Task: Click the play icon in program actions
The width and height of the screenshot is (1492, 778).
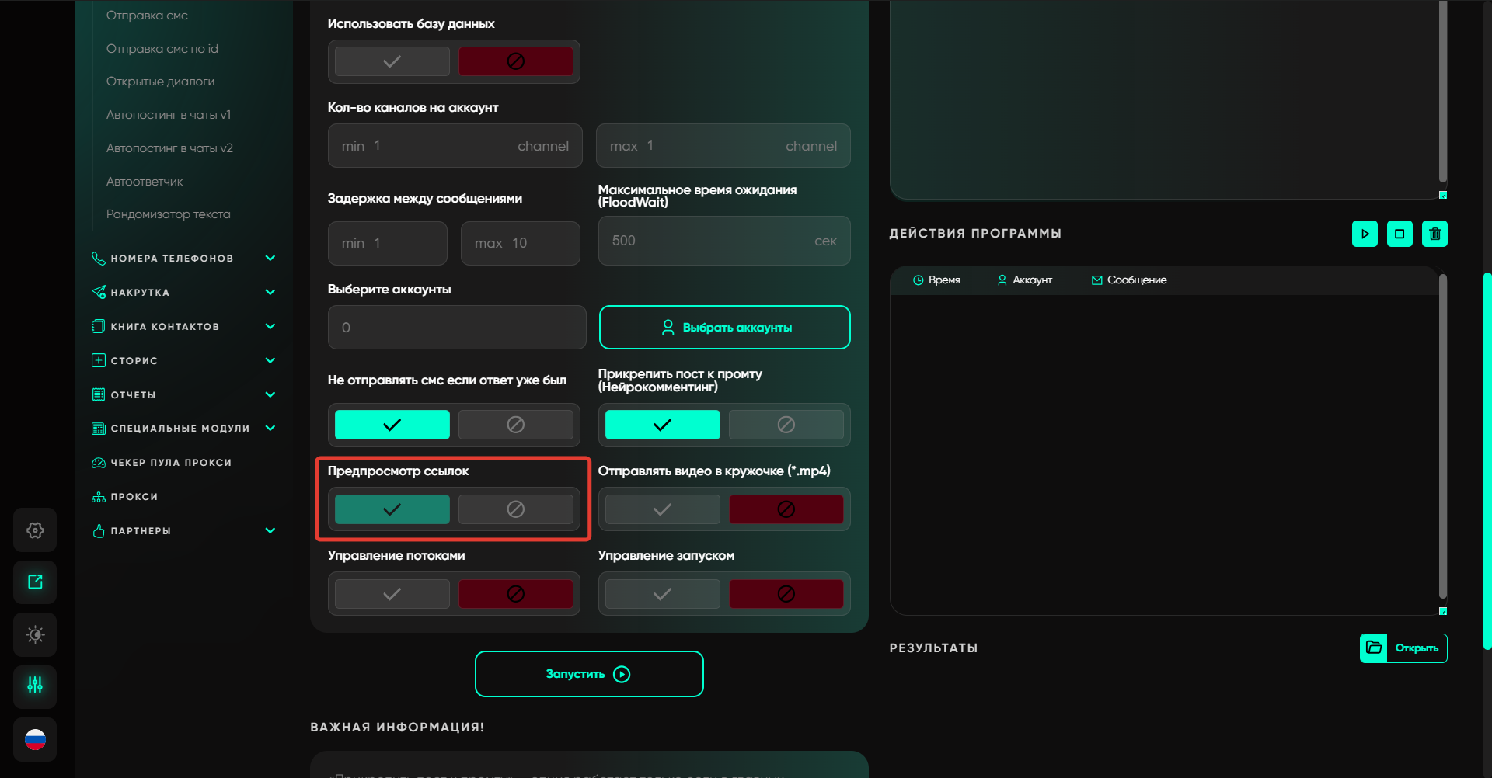Action: click(x=1365, y=234)
